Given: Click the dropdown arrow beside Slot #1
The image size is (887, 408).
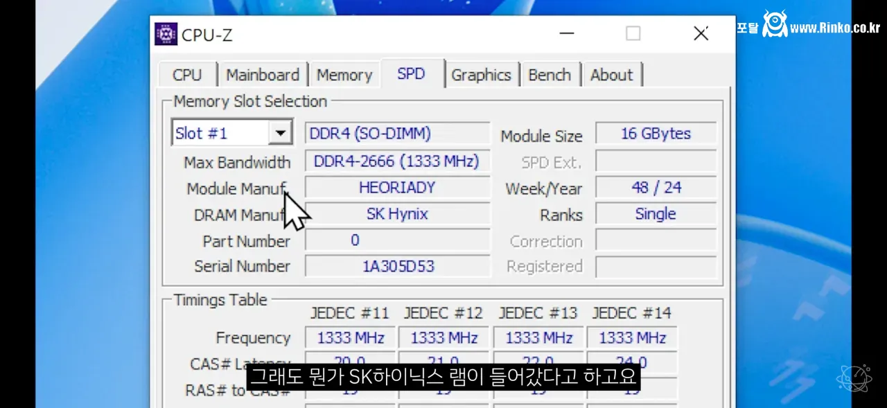Looking at the screenshot, I should 281,132.
